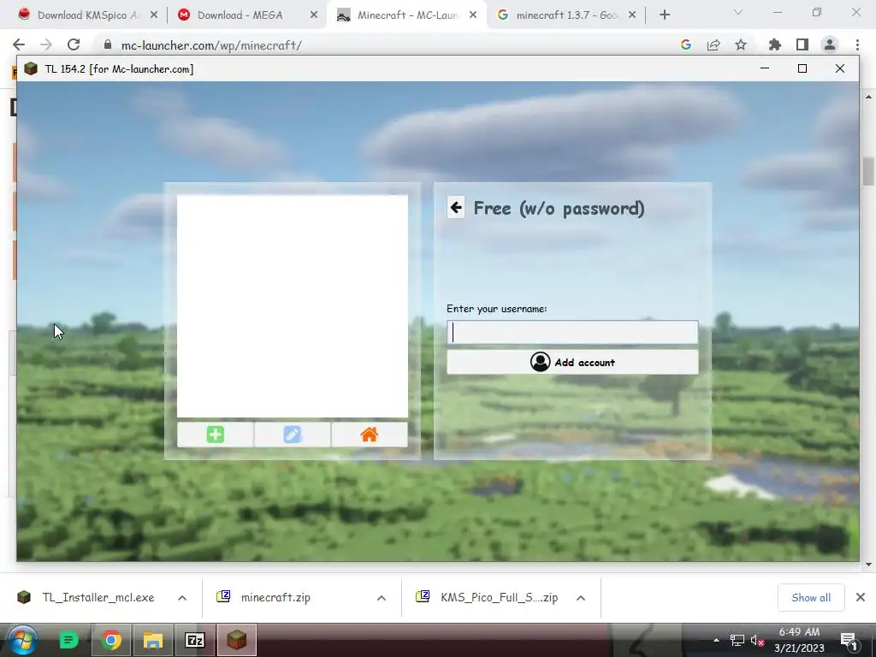
Task: Close the Download KMSpico tab
Action: pos(154,15)
